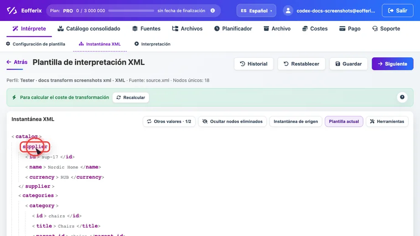Open the Pago tab
This screenshot has width=420, height=236.
pyautogui.click(x=350, y=29)
